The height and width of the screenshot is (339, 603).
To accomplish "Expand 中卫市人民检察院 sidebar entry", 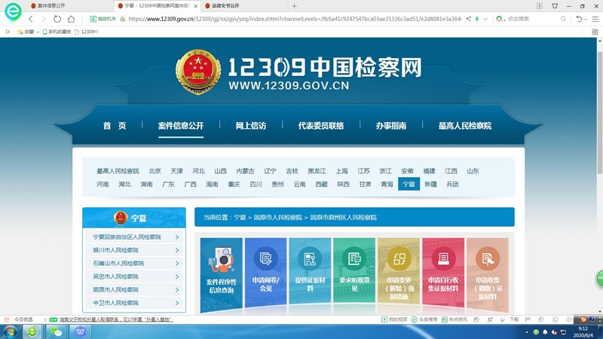I will point(133,303).
